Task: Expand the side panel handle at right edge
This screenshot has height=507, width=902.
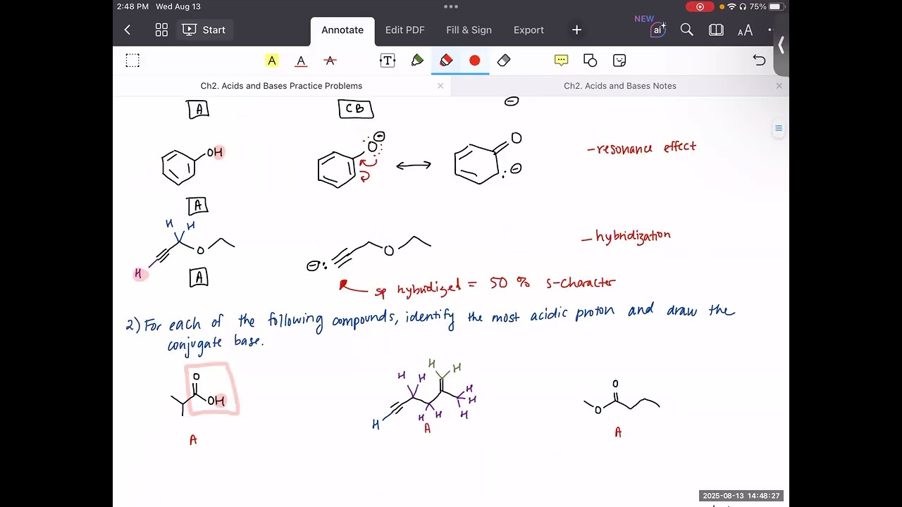Action: click(x=781, y=46)
